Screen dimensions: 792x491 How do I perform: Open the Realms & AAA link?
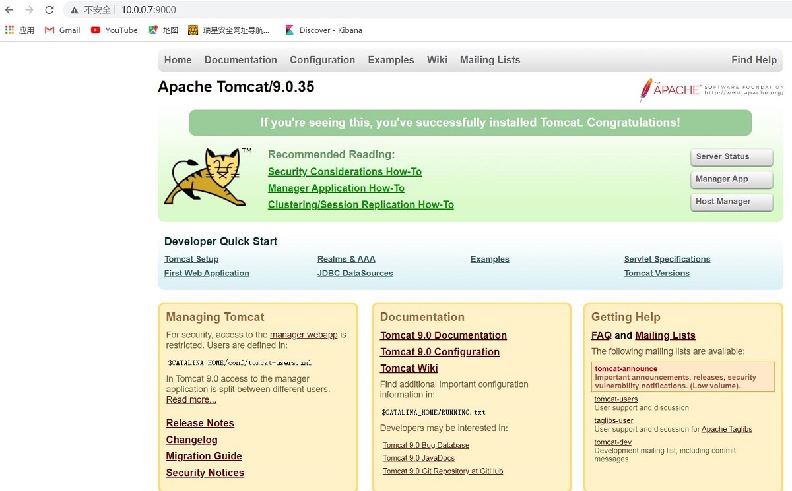(346, 259)
